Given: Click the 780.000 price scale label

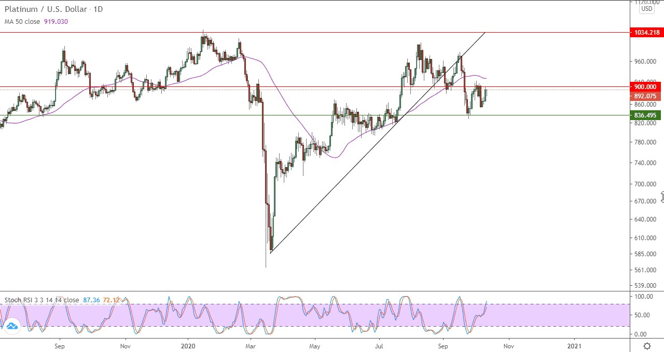Looking at the screenshot, I should pyautogui.click(x=645, y=142).
